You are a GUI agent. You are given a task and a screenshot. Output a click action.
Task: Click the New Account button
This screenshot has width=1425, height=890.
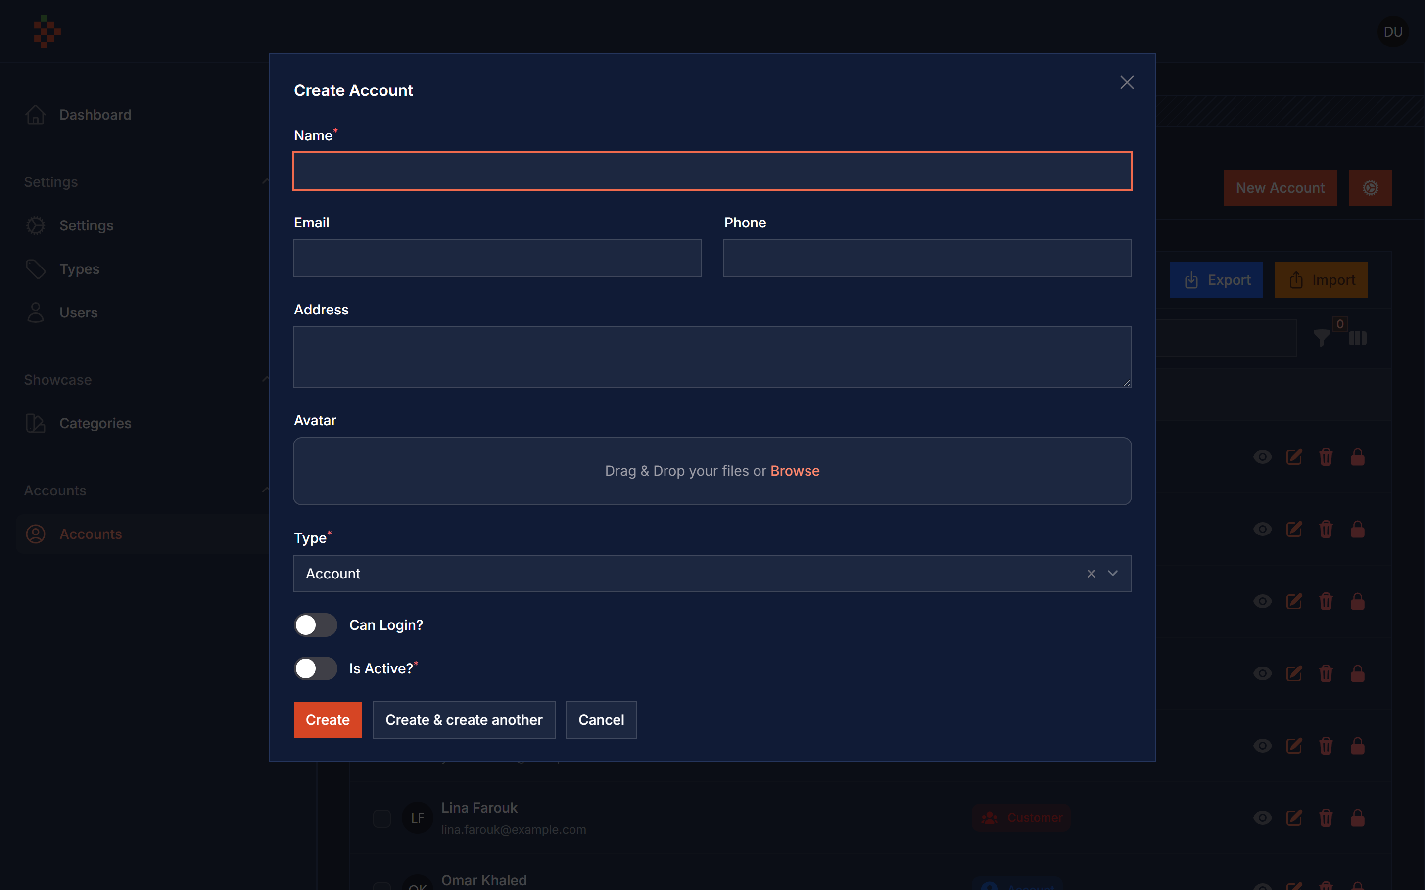(x=1280, y=188)
